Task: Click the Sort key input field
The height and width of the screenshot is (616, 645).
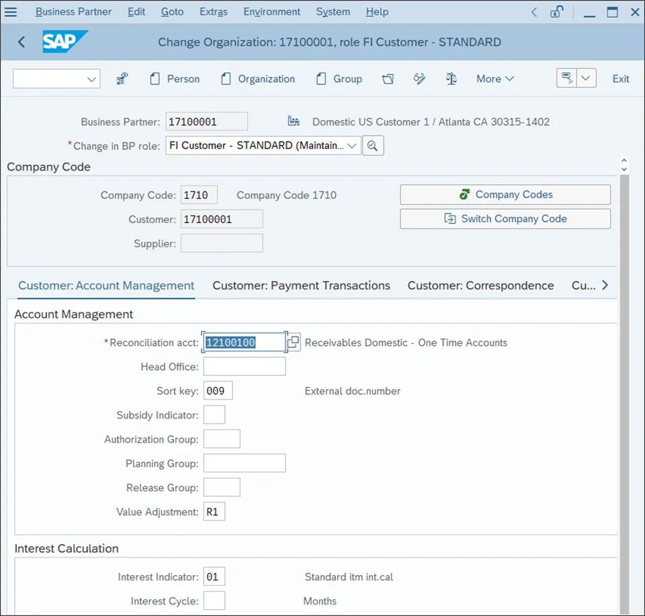Action: 218,391
